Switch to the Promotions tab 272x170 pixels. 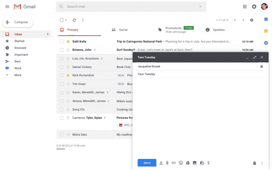[176, 30]
